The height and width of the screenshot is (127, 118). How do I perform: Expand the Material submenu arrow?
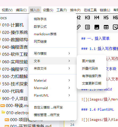click(x=69, y=80)
